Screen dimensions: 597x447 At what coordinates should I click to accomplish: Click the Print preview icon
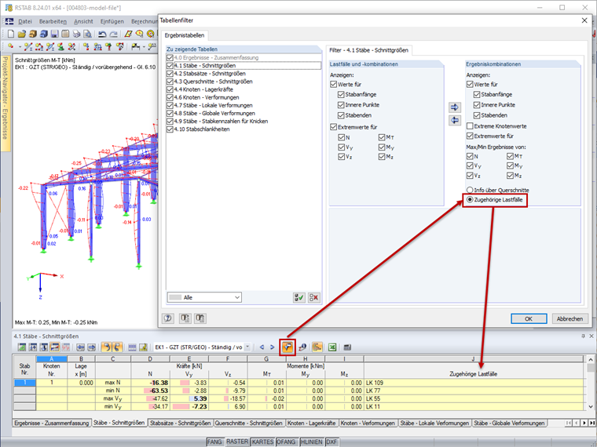click(87, 34)
